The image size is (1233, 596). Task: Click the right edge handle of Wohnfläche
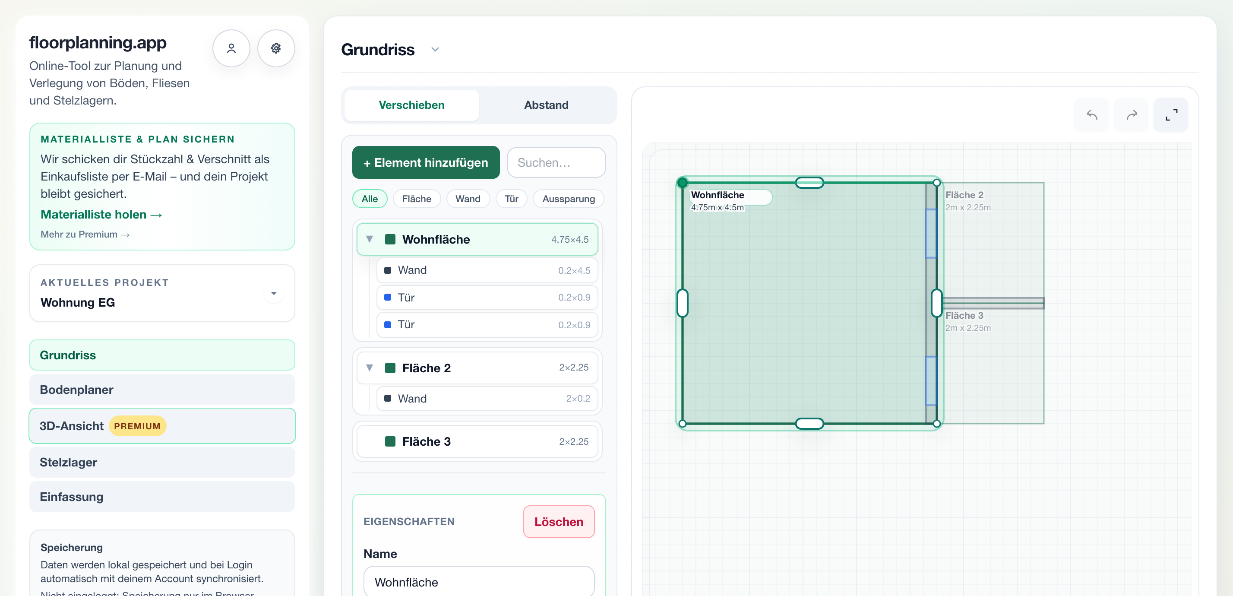[x=937, y=303]
